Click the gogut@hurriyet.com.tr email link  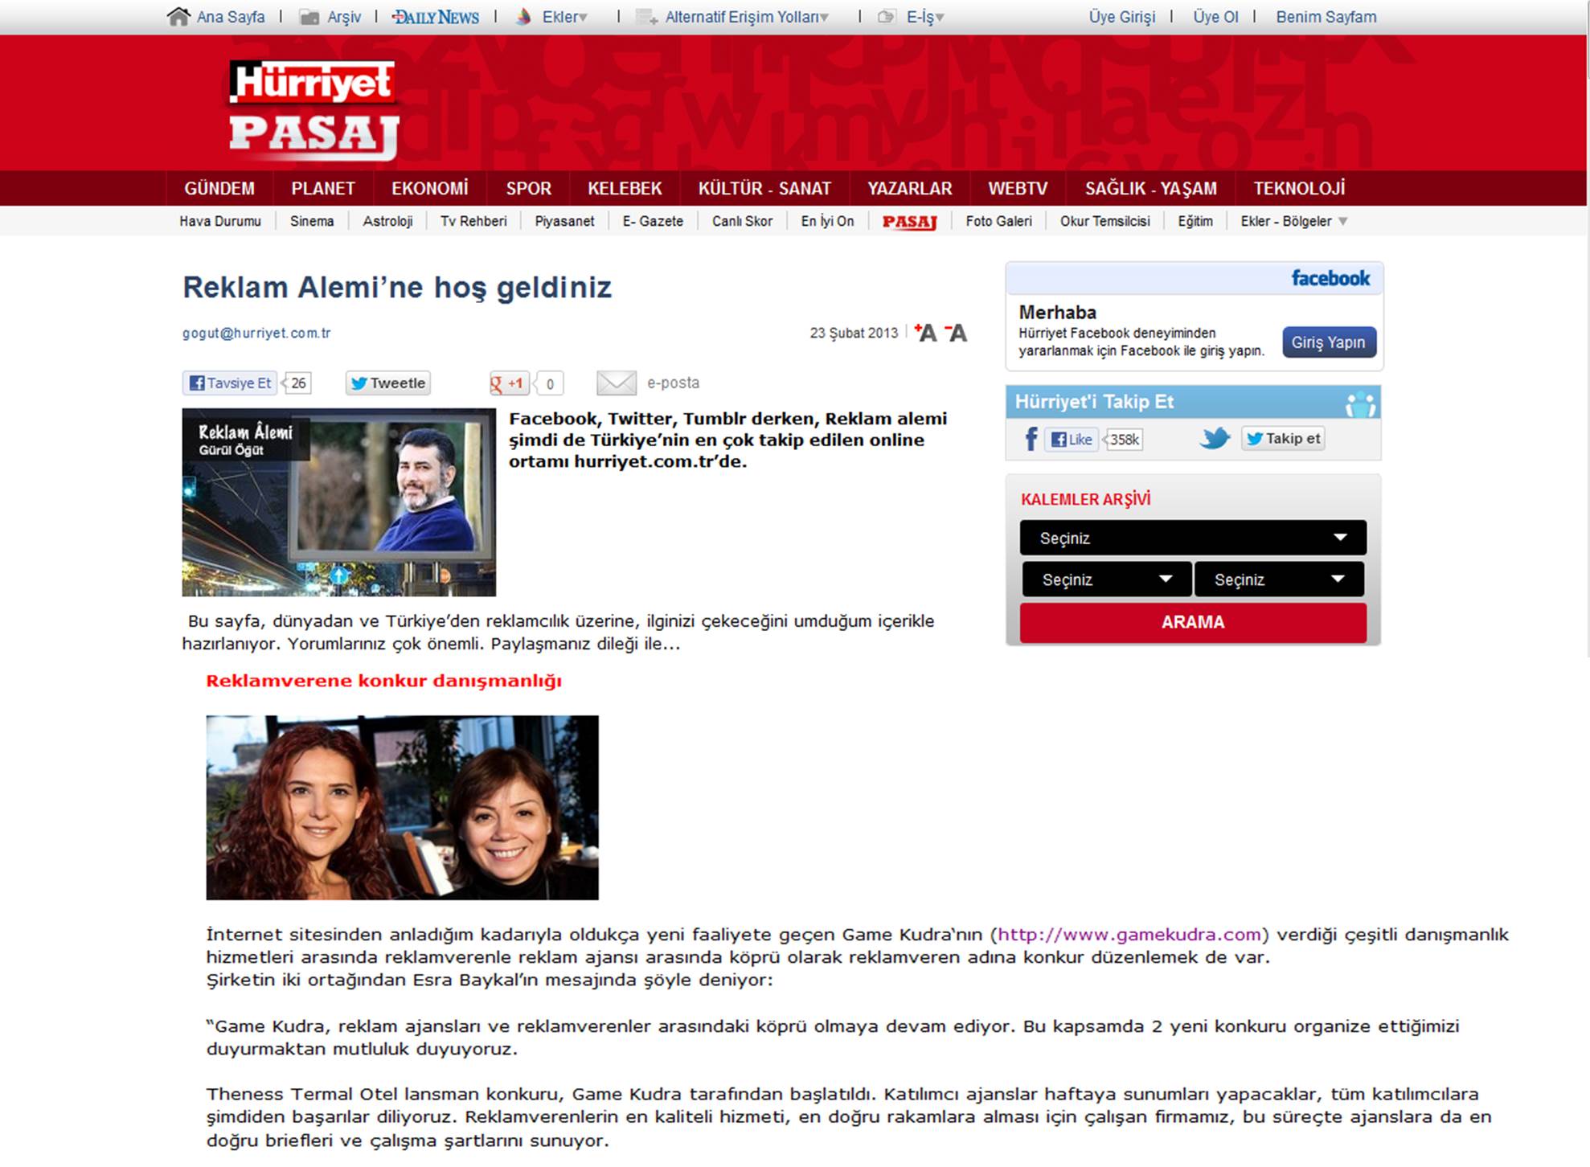click(x=256, y=333)
